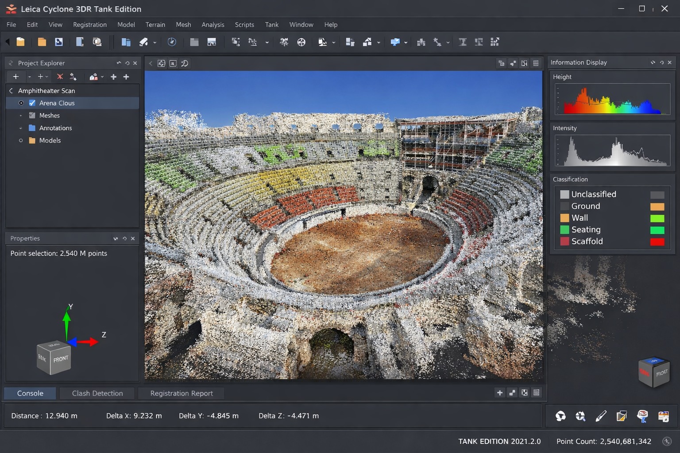Viewport: 680px width, 453px height.
Task: Click the Ground orange color swatch
Action: 657,207
